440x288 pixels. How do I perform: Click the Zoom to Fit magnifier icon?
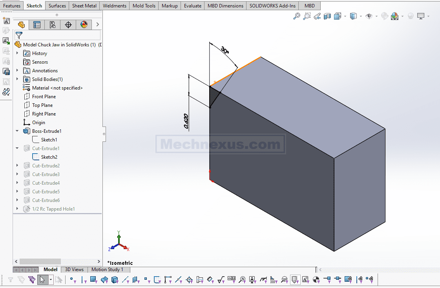[297, 16]
